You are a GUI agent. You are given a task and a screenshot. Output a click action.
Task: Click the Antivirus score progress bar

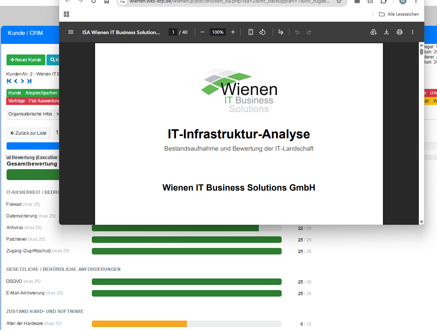tap(187, 228)
